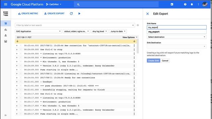Open more menu for 06:25:44 New connection entry
The image size is (212, 119).
(x=134, y=46)
